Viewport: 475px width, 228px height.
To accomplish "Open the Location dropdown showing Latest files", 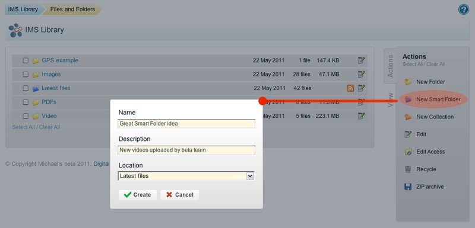I will [x=186, y=176].
